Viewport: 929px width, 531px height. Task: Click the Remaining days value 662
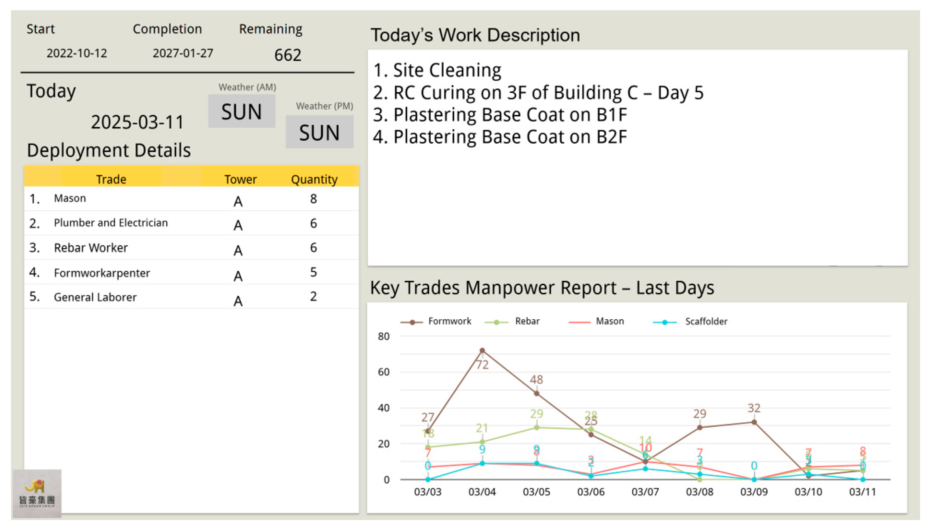[288, 55]
